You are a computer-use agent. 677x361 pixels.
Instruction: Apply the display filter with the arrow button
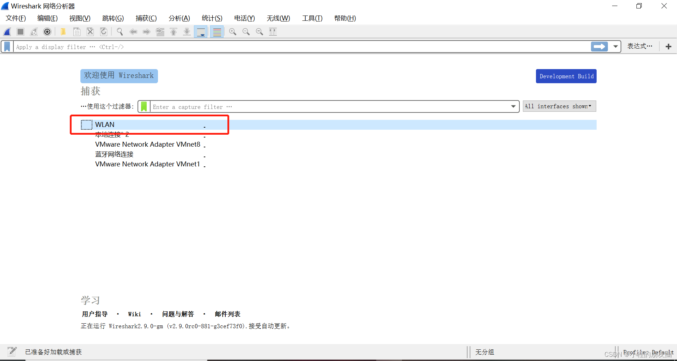[x=599, y=47]
